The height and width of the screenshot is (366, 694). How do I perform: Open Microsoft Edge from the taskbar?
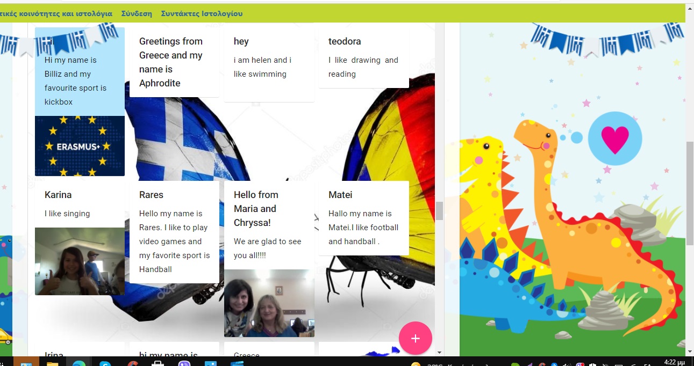click(x=78, y=364)
